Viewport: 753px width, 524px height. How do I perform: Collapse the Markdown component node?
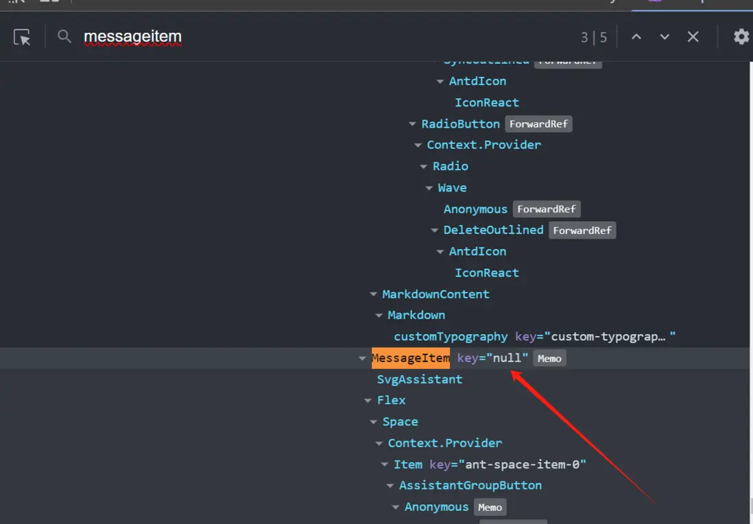(379, 315)
